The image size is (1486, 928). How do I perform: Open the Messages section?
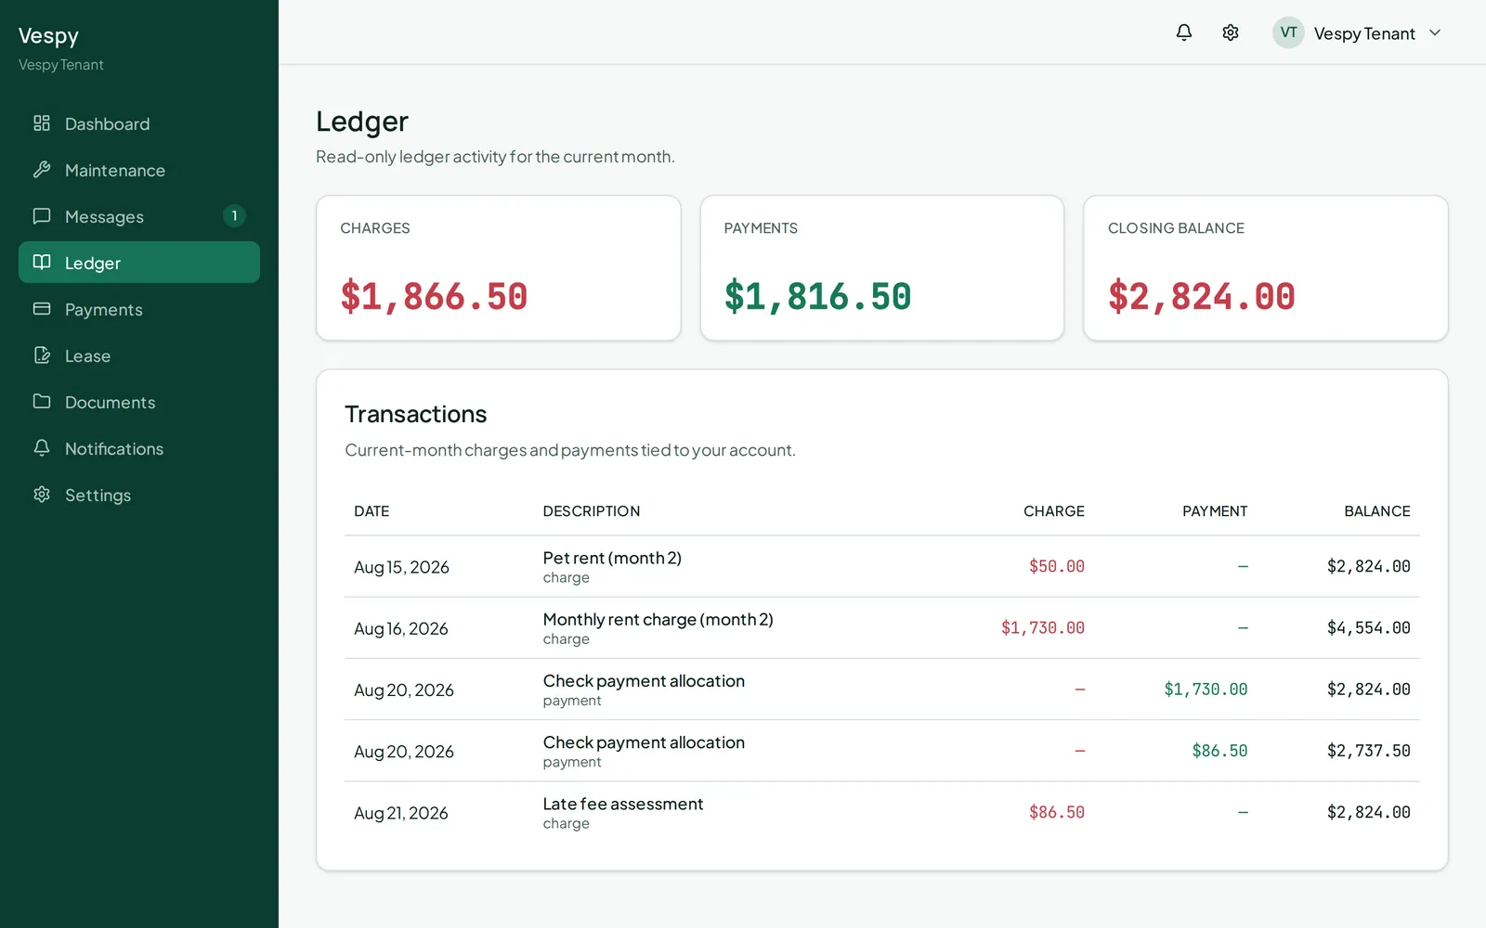click(139, 216)
